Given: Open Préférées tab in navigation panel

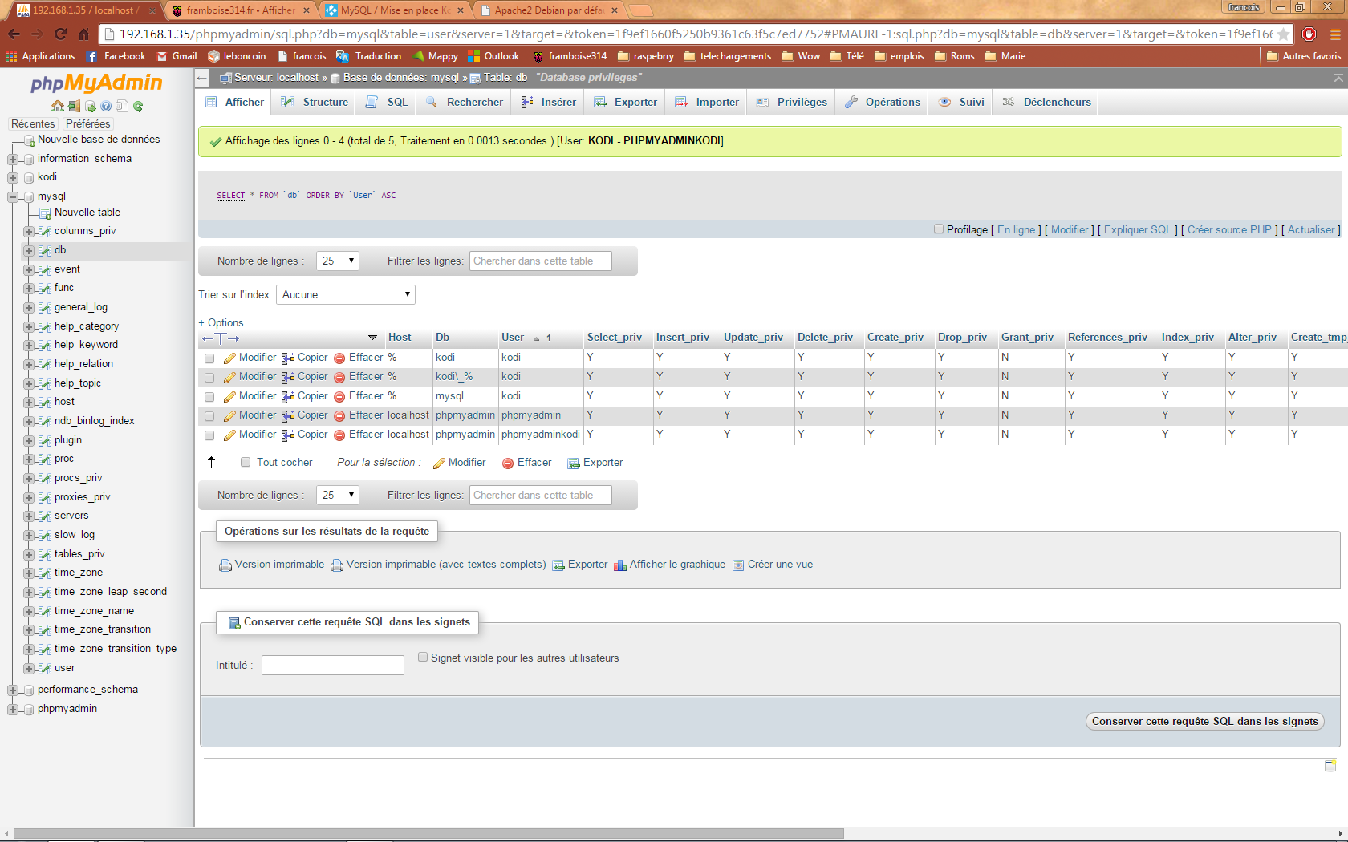Looking at the screenshot, I should pyautogui.click(x=87, y=123).
